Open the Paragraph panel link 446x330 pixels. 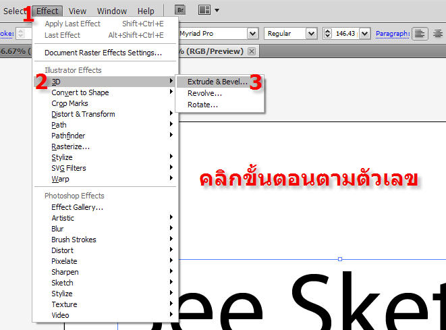pos(392,33)
